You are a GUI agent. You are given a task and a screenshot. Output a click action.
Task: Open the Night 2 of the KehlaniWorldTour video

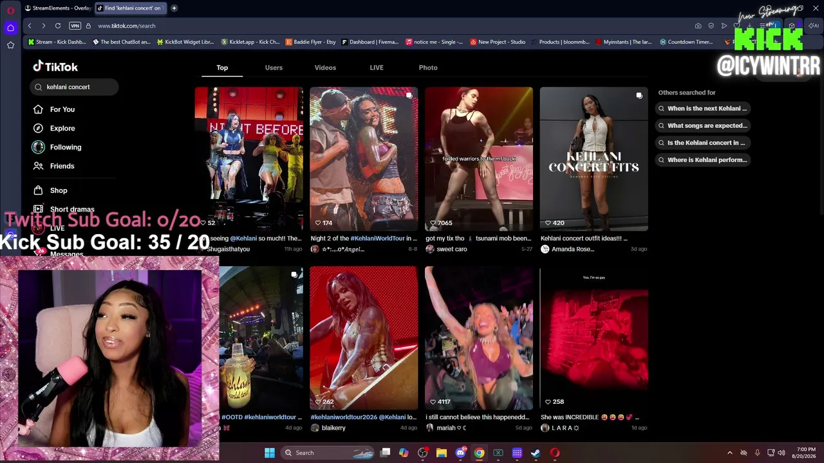coord(364,159)
